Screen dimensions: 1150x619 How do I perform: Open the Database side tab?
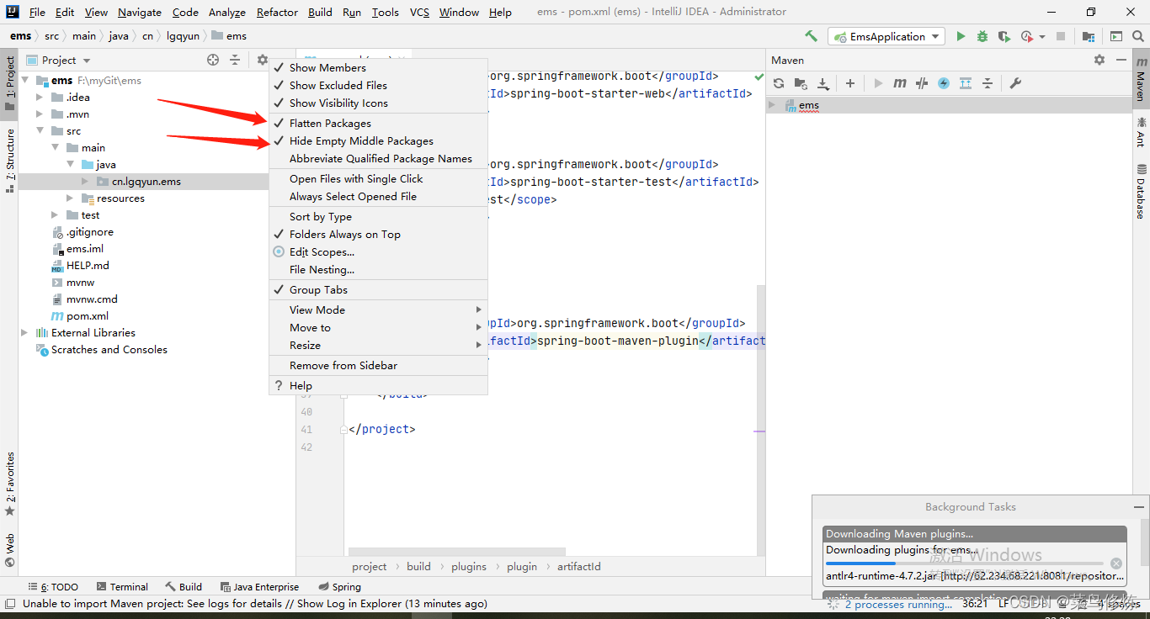pos(1141,191)
